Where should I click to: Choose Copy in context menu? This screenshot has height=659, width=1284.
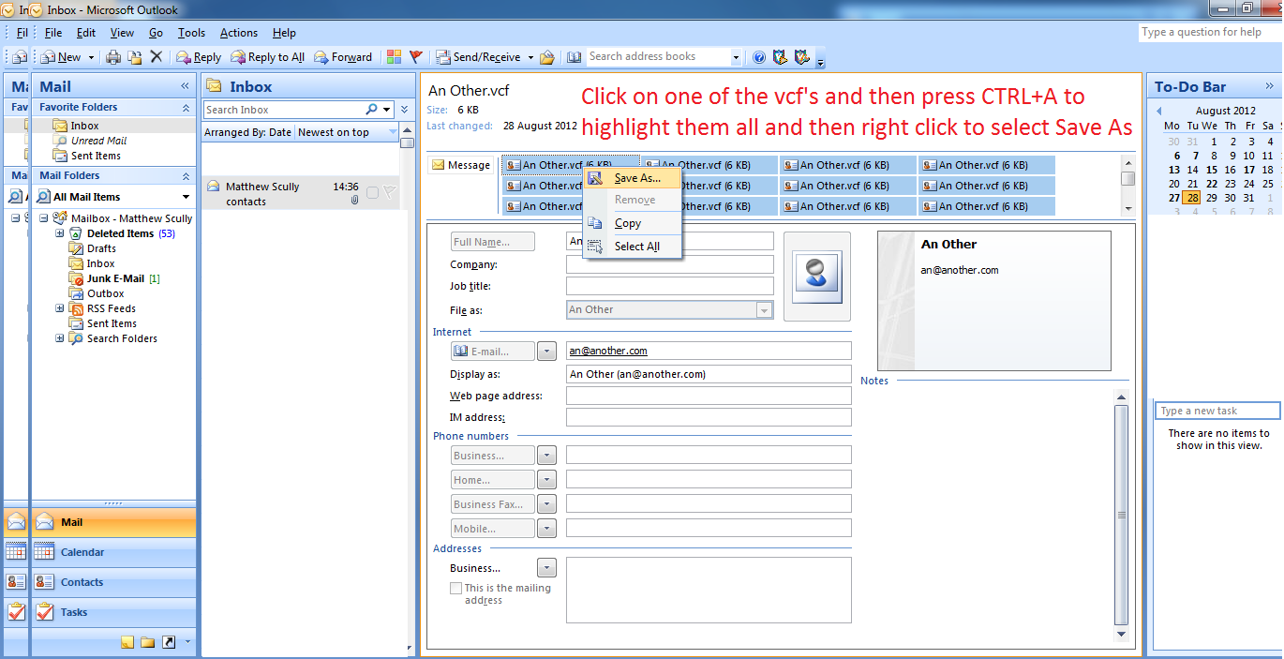(632, 223)
